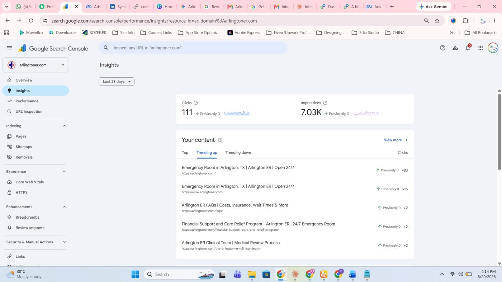Open Chrome extensions puzzle icon
The height and width of the screenshot is (282, 502).
(x=465, y=21)
